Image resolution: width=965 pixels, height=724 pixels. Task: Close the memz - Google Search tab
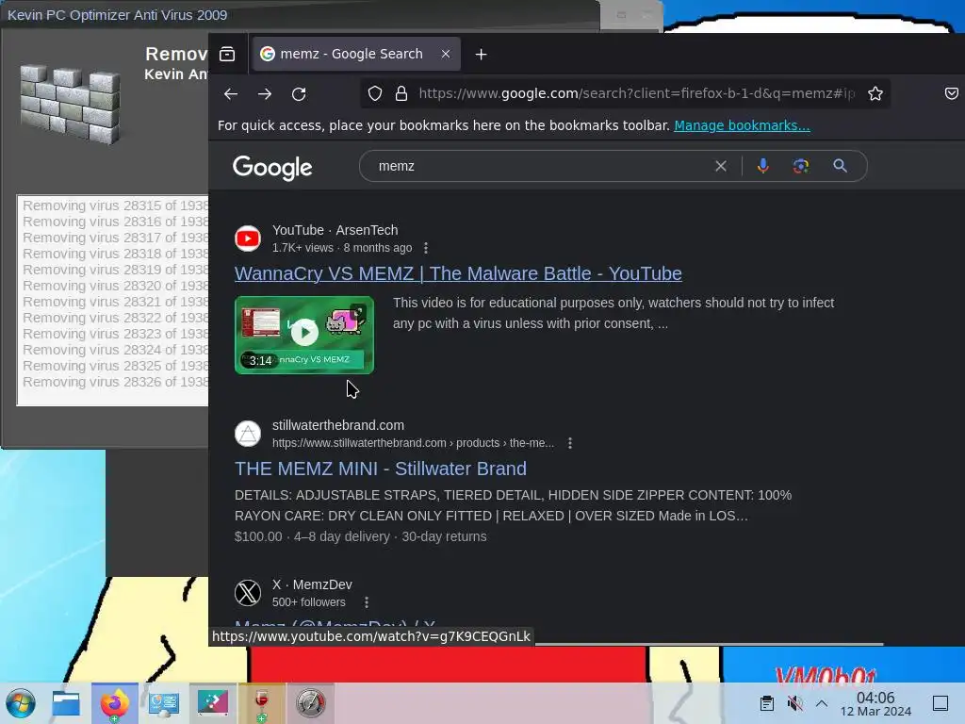[x=446, y=54]
